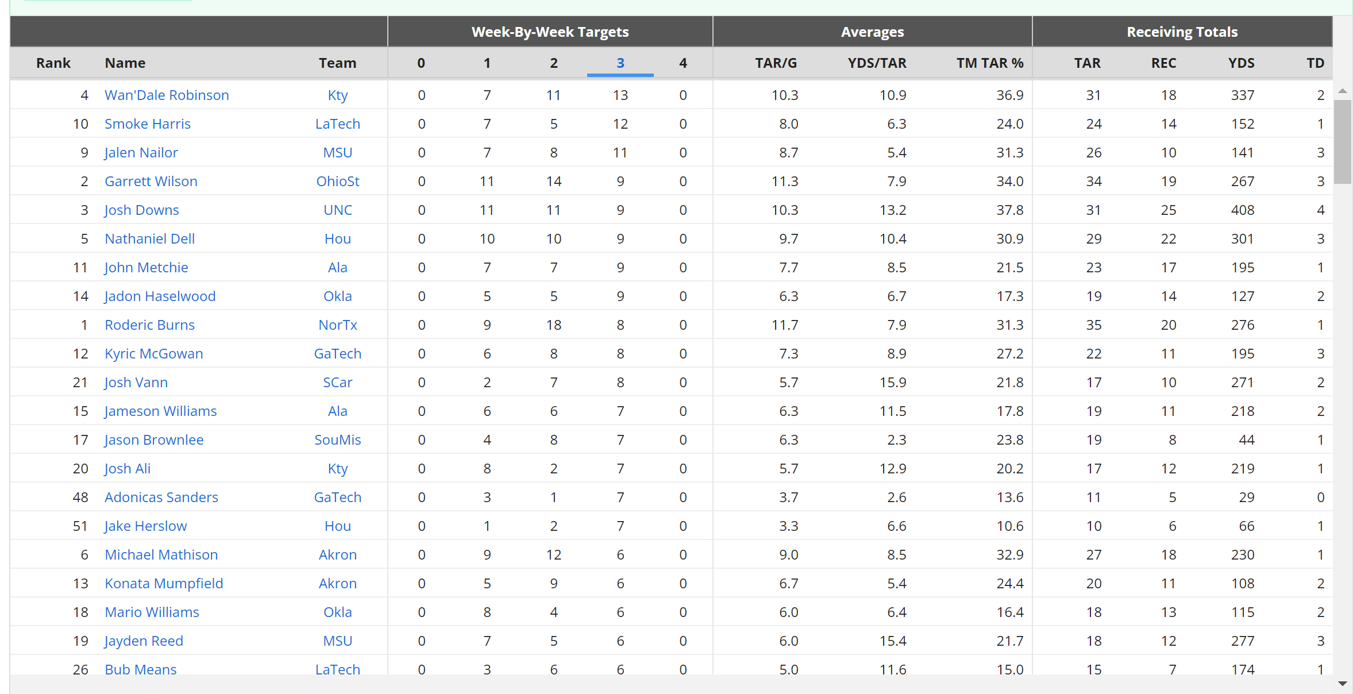Open Garrett Wilson player link
Image resolution: width=1353 pixels, height=694 pixels.
[151, 181]
